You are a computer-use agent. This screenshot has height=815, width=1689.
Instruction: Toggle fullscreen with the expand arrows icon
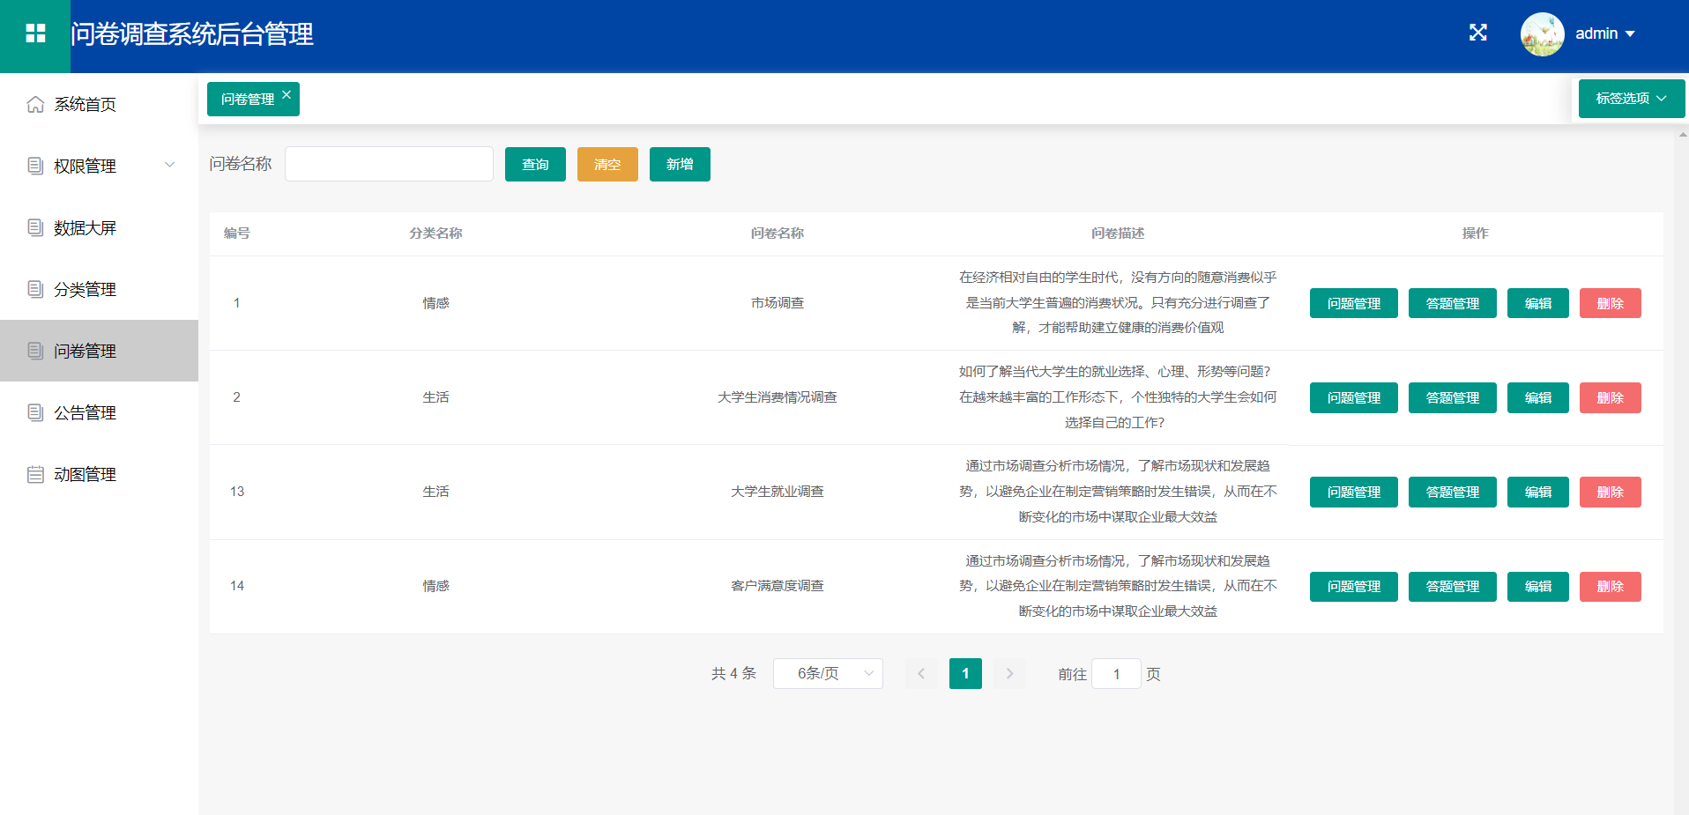click(1478, 33)
